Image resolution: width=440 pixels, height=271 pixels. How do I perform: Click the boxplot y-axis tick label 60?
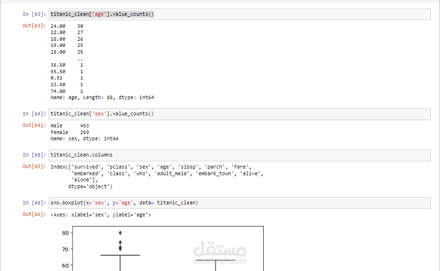click(x=65, y=265)
